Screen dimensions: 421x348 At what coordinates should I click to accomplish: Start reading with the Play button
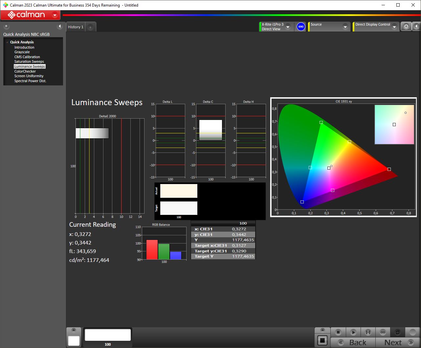[353, 332]
